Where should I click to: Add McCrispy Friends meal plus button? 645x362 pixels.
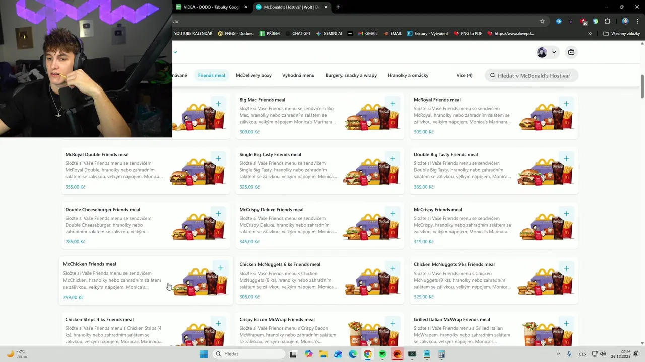pyautogui.click(x=566, y=214)
